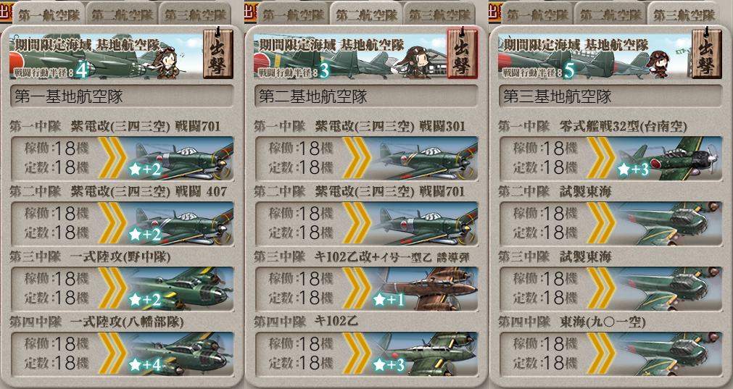Expand the chevron on 零式艦戦32型(台南空) slot
Screen dimensions: 733x389
601,159
